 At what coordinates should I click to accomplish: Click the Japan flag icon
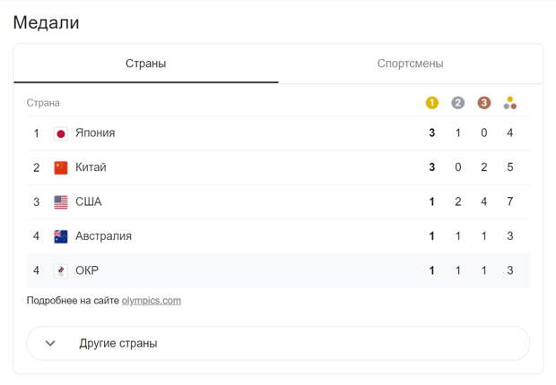(x=61, y=133)
